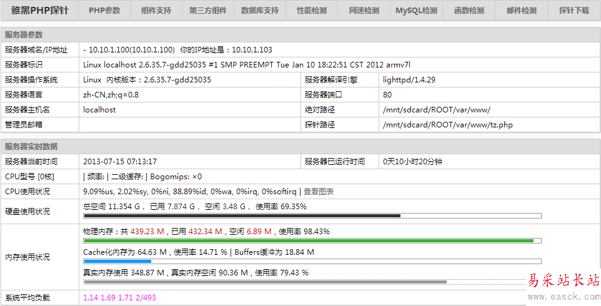Select the 第三方组件 tab
Screen dimensions: 601x306
[208, 11]
